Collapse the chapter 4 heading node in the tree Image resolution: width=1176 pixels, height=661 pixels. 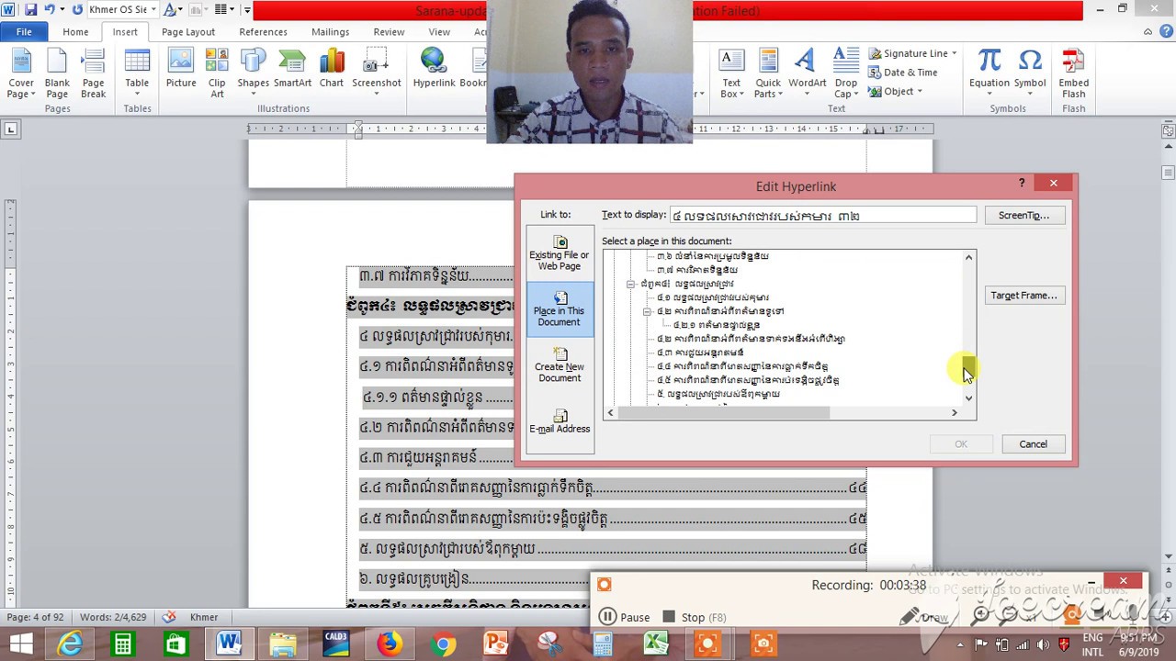pyautogui.click(x=630, y=285)
